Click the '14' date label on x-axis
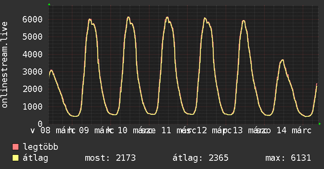 (x=282, y=130)
